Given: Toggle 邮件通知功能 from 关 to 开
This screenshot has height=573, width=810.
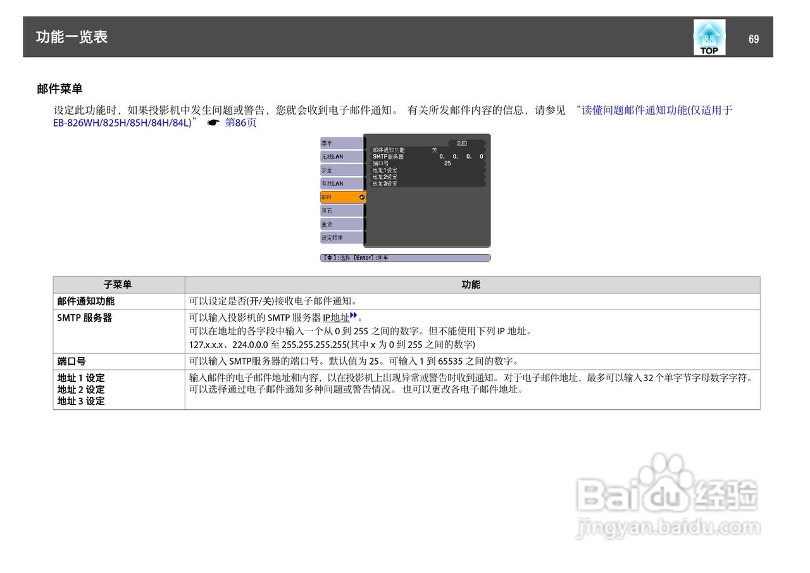Looking at the screenshot, I should (x=433, y=150).
